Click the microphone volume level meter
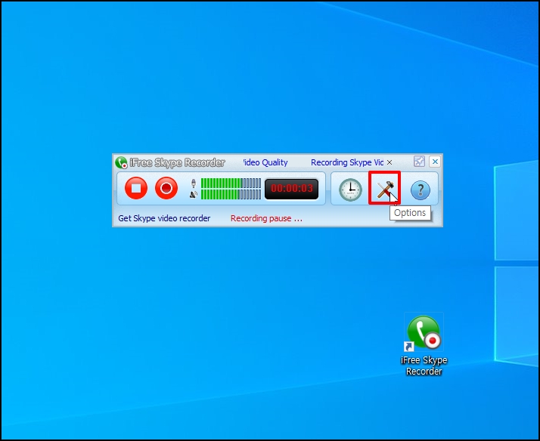Image resolution: width=540 pixels, height=441 pixels. (231, 183)
